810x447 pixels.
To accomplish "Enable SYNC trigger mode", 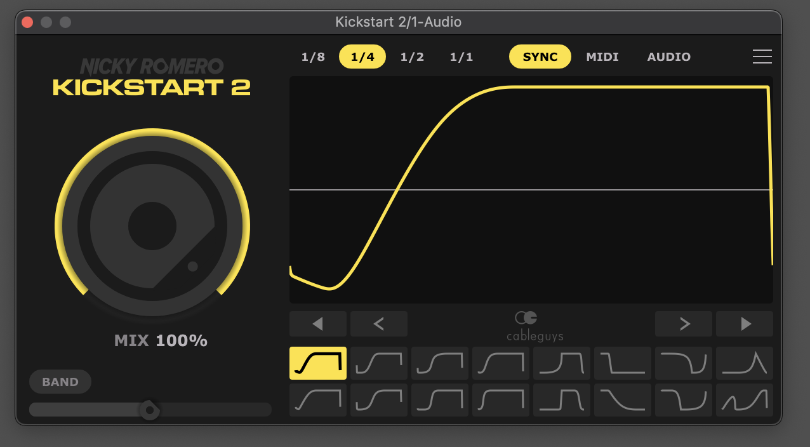I will click(540, 57).
